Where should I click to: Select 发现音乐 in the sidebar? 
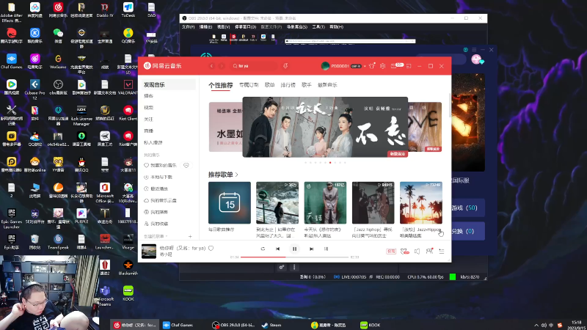(x=167, y=84)
